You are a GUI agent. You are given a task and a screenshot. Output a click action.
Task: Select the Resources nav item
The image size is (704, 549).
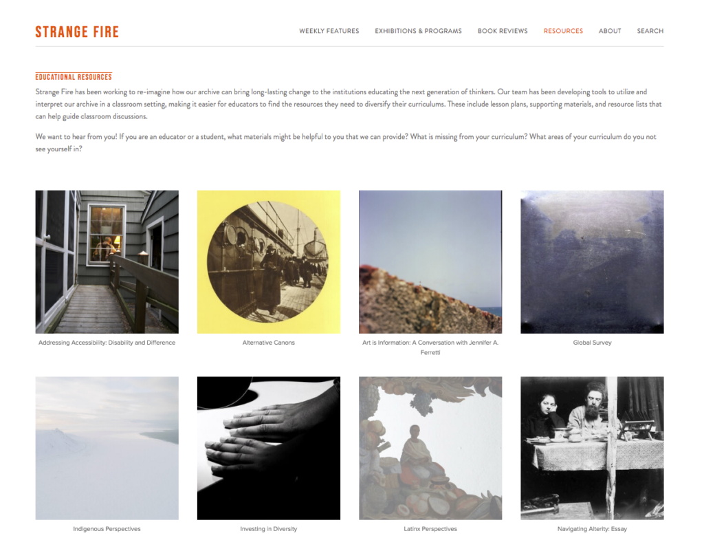pos(563,31)
